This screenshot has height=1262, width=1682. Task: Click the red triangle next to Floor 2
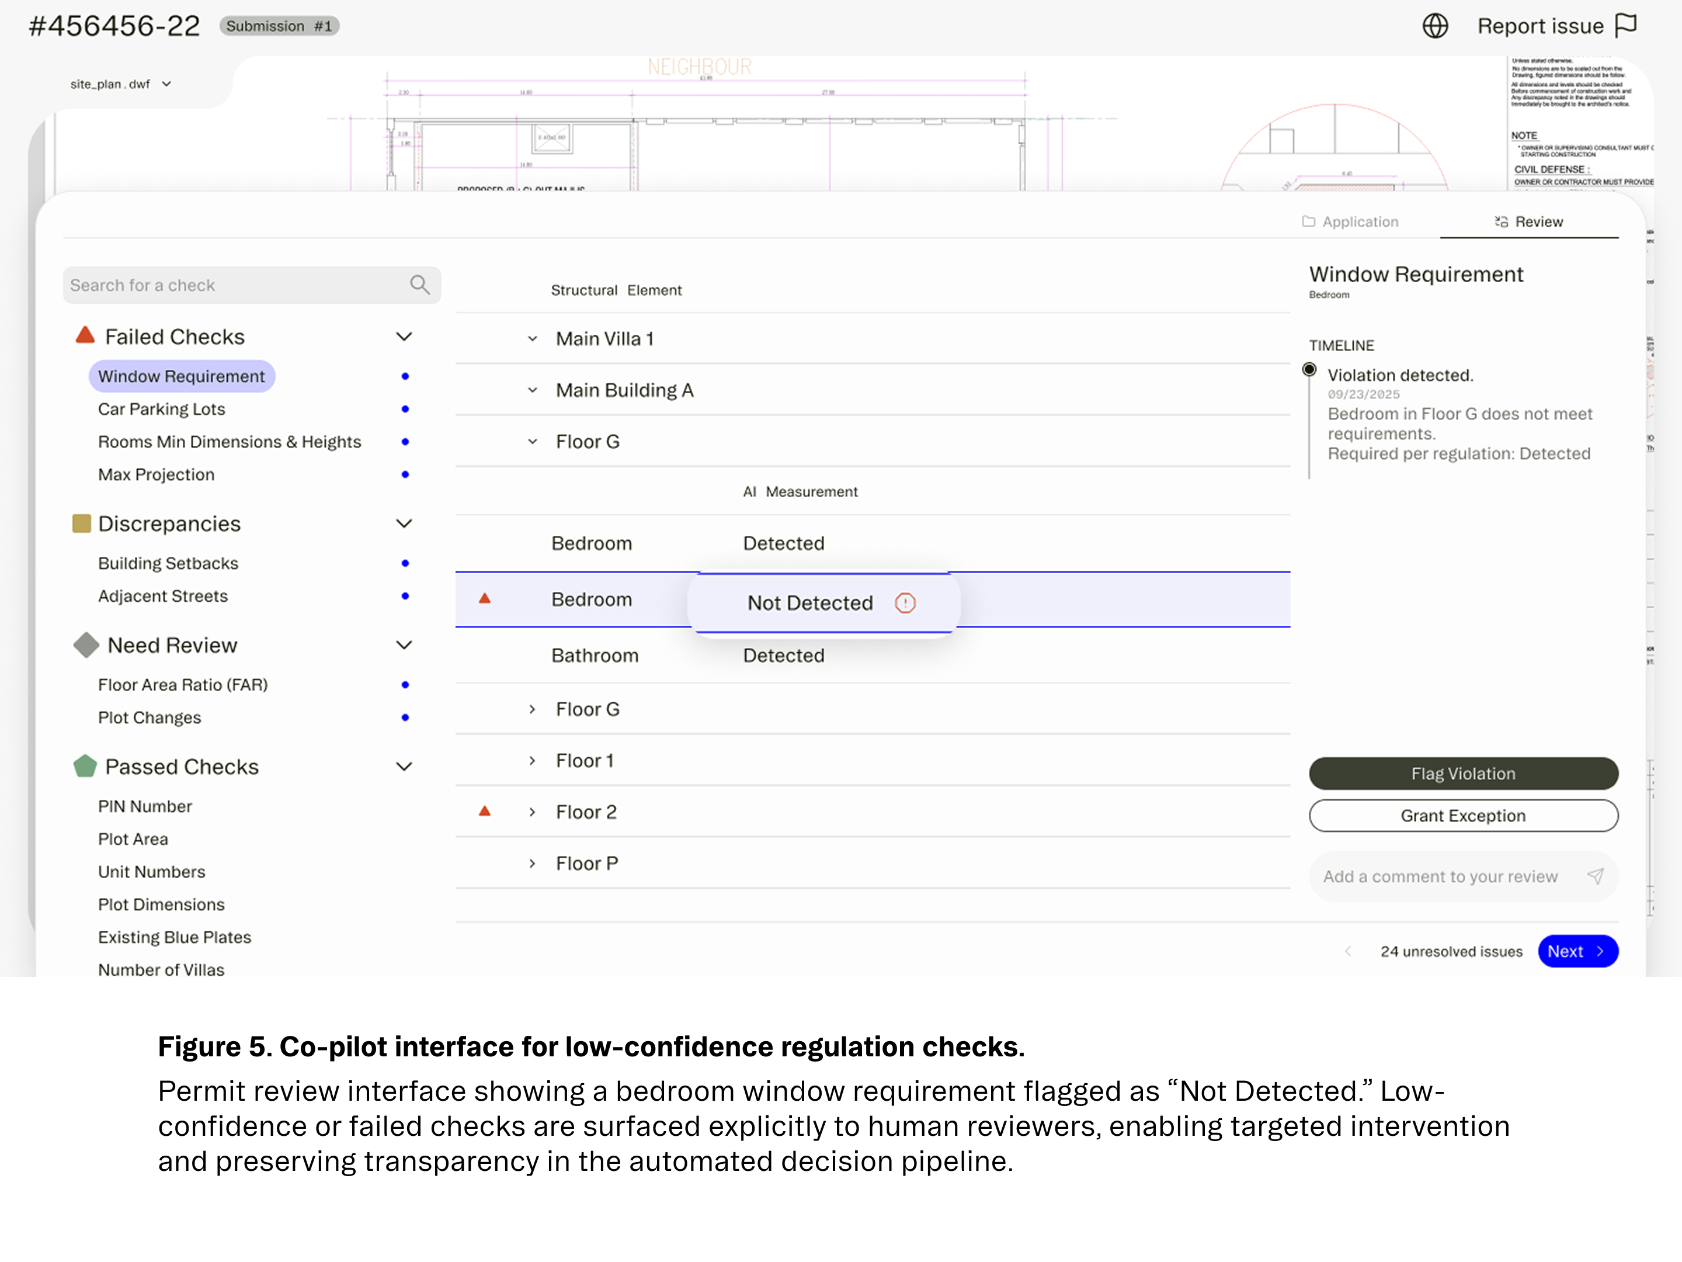click(484, 811)
